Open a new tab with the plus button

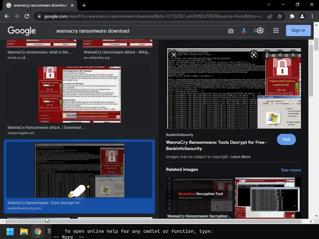84,5
